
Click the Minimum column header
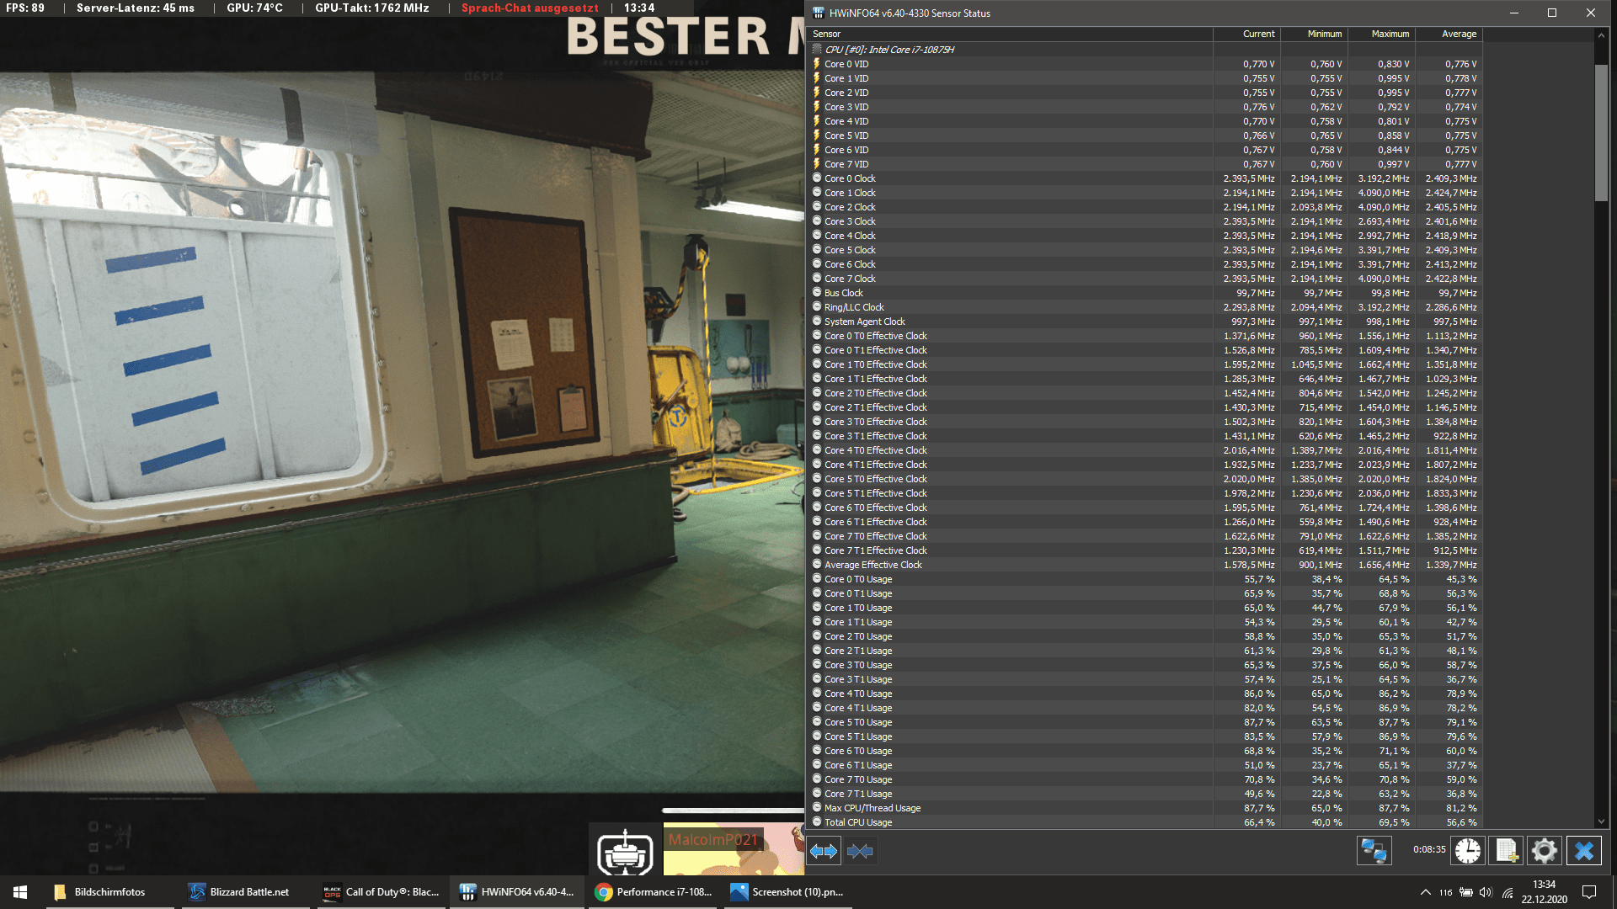pyautogui.click(x=1314, y=34)
